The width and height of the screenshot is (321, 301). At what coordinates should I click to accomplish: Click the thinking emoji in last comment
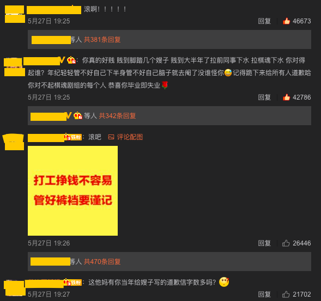point(224,282)
